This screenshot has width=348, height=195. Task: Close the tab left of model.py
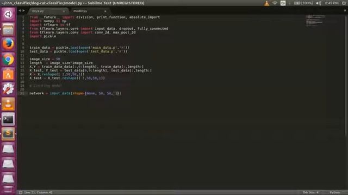point(64,11)
